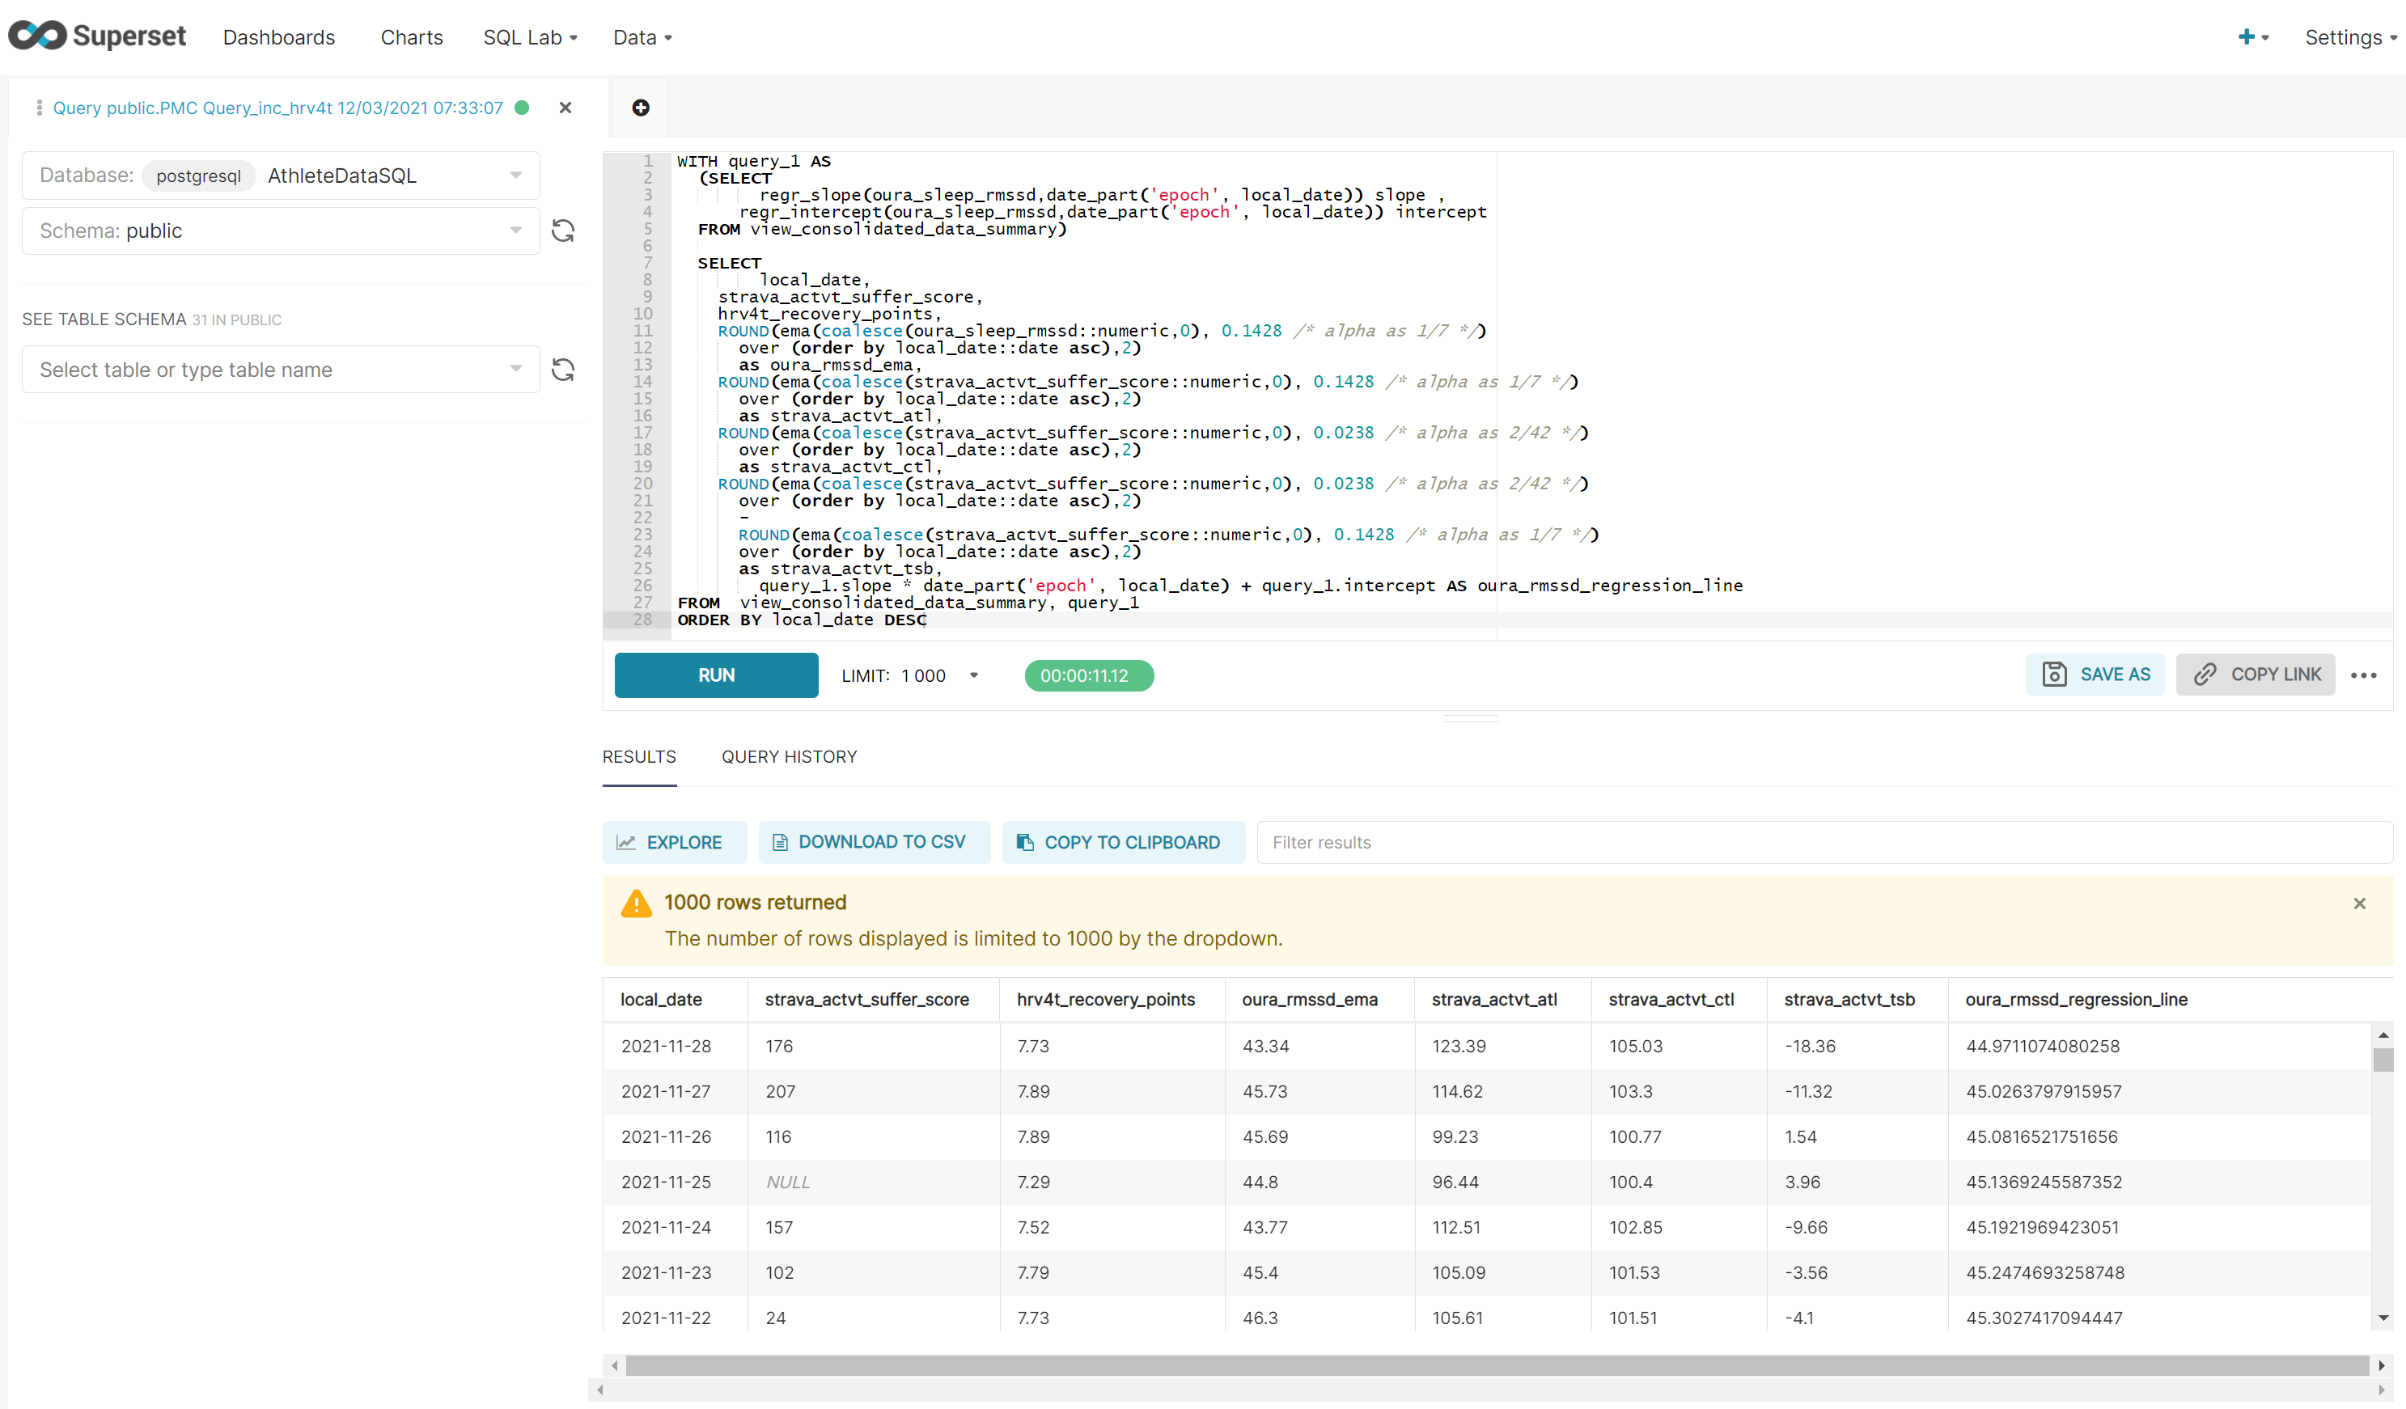Close the PMC Query tab
The image size is (2406, 1409).
click(x=565, y=108)
